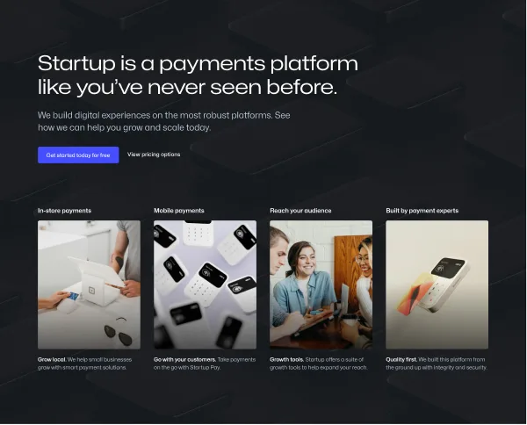527x425 pixels.
Task: Click the Grow local description text
Action: (x=84, y=364)
